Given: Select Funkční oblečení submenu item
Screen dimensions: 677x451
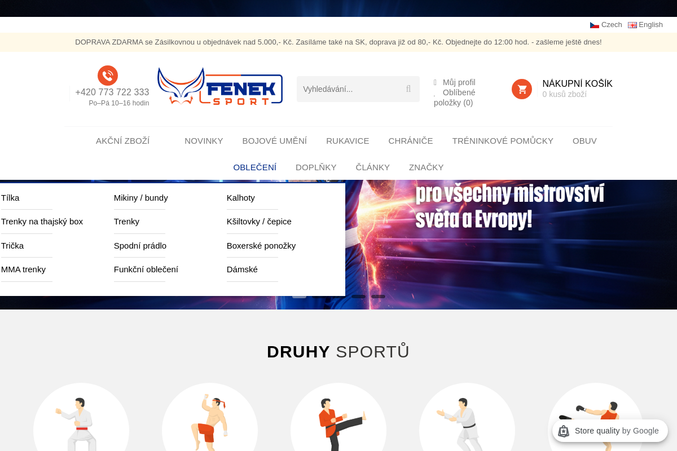Looking at the screenshot, I should click(146, 269).
